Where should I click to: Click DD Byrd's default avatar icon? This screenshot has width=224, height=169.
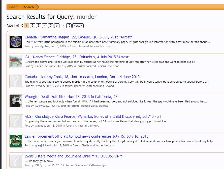16,161
